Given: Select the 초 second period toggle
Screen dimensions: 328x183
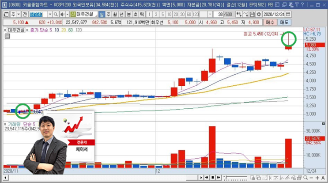Looking at the screenshot, I should tap(136, 14).
